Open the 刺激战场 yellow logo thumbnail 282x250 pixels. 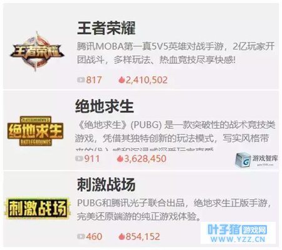tap(38, 208)
